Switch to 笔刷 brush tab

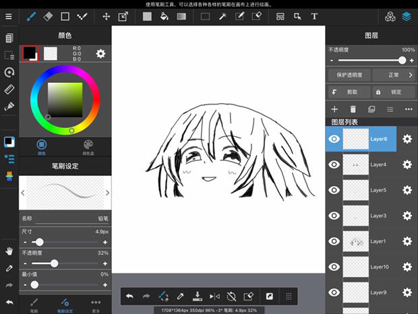[34, 305]
